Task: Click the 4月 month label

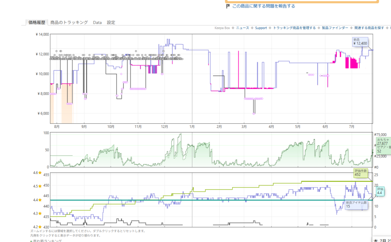Action: click(271, 127)
